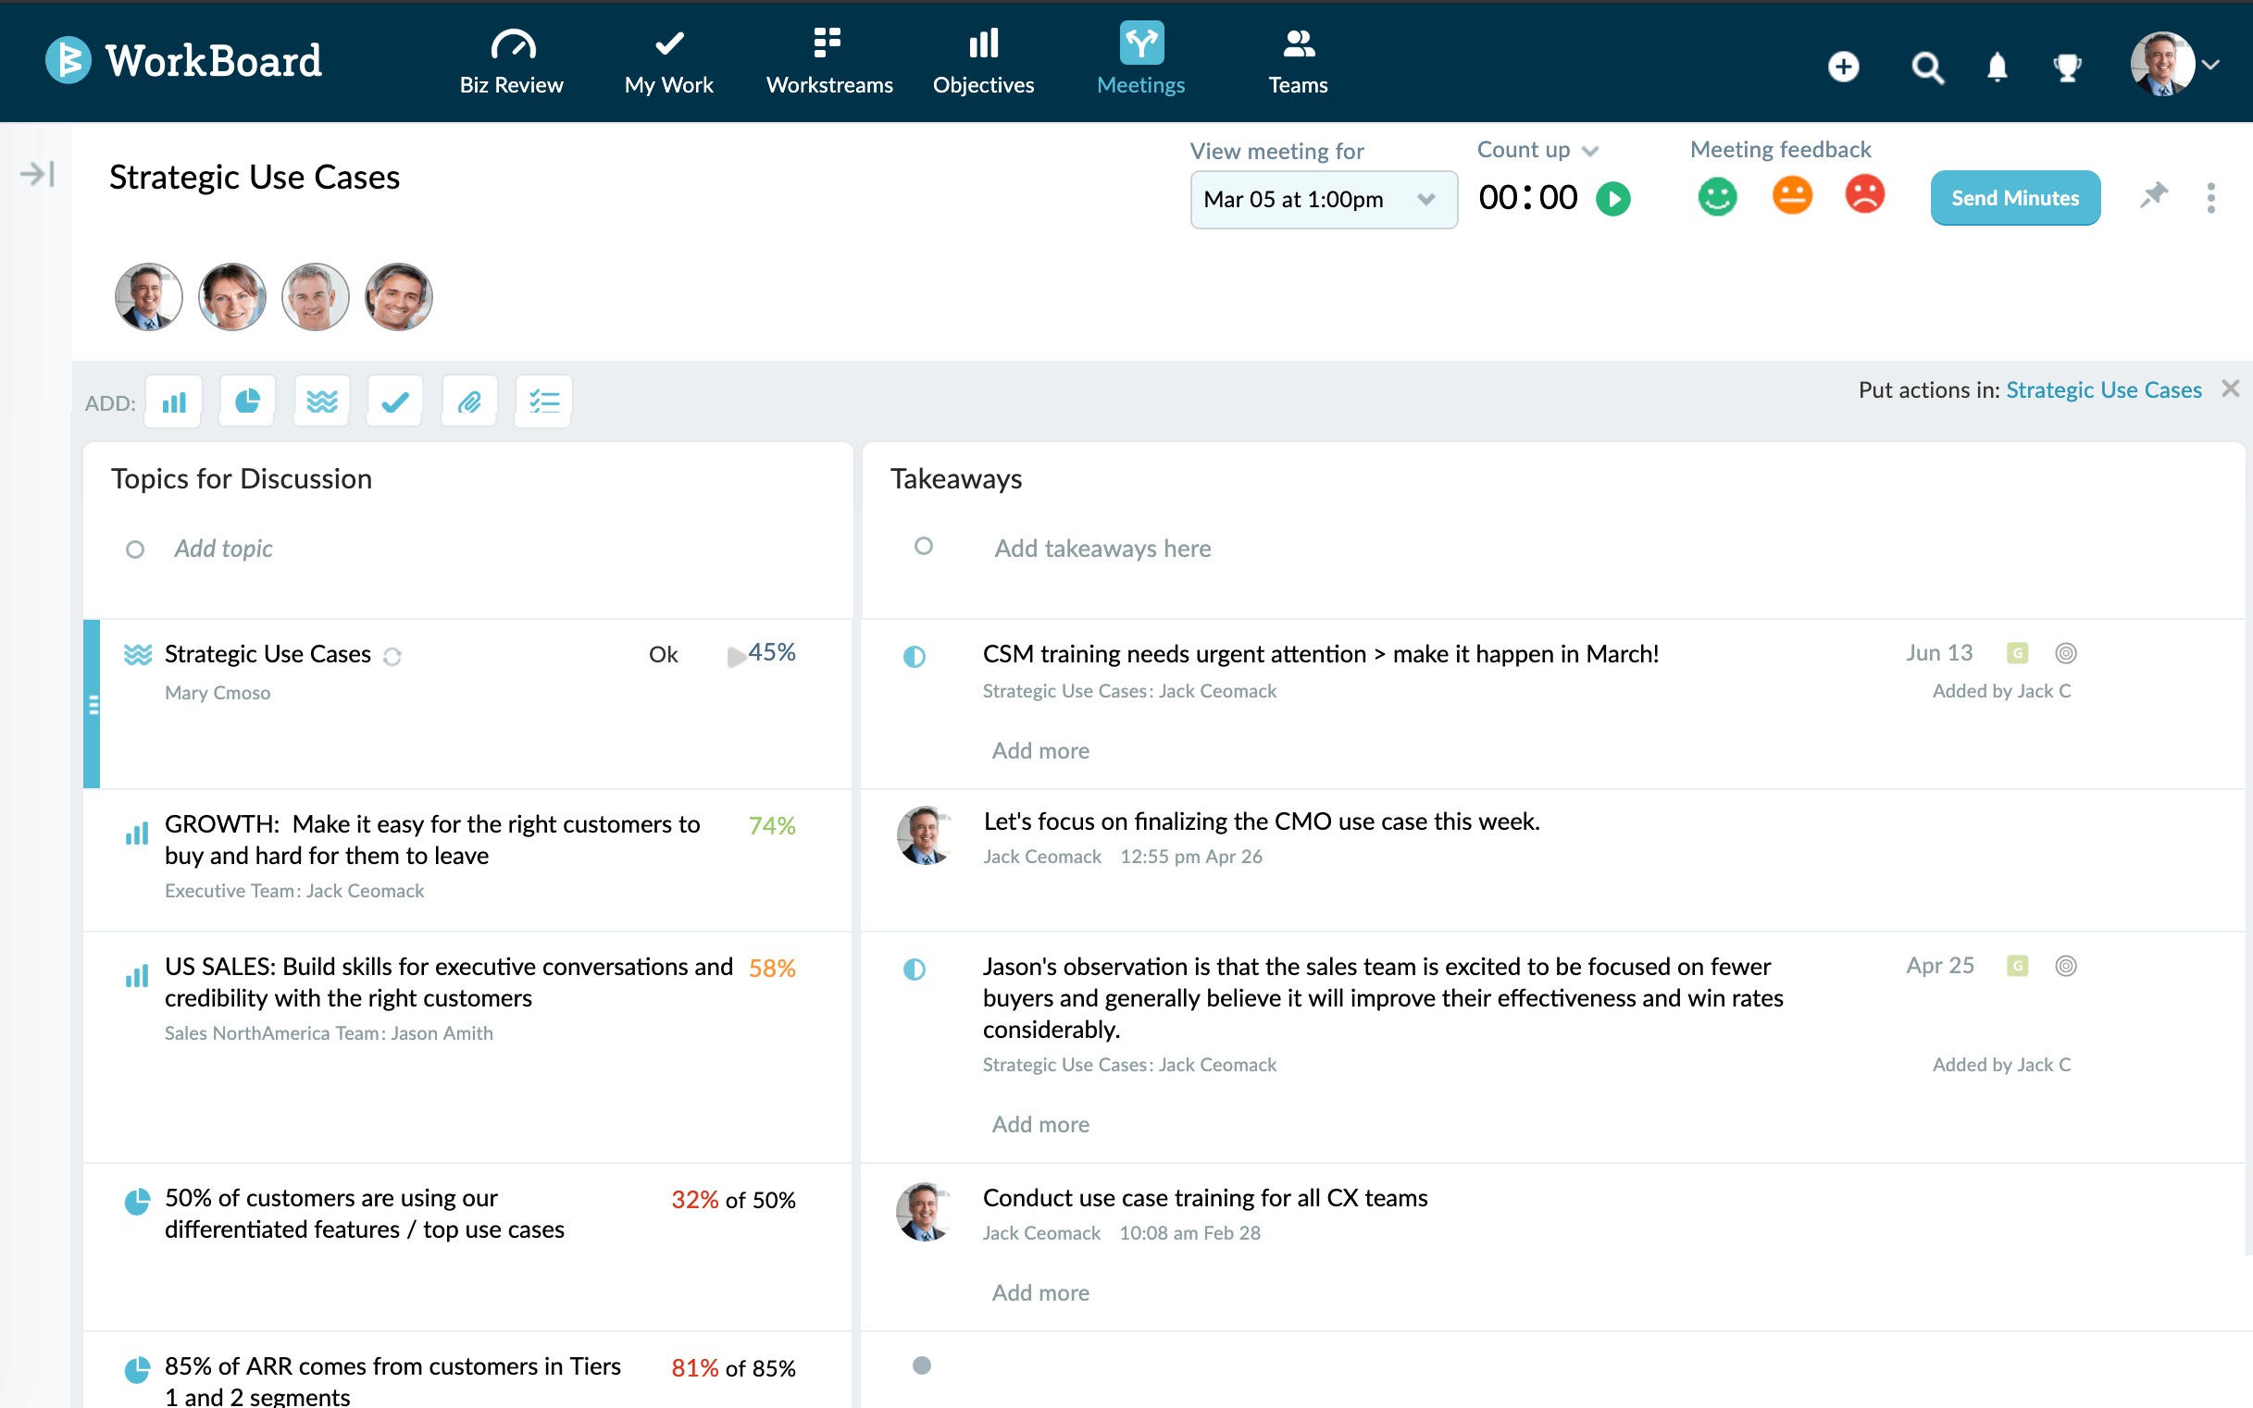The image size is (2253, 1408).
Task: Give negative feedback using the red frowning face
Action: pos(1863,196)
